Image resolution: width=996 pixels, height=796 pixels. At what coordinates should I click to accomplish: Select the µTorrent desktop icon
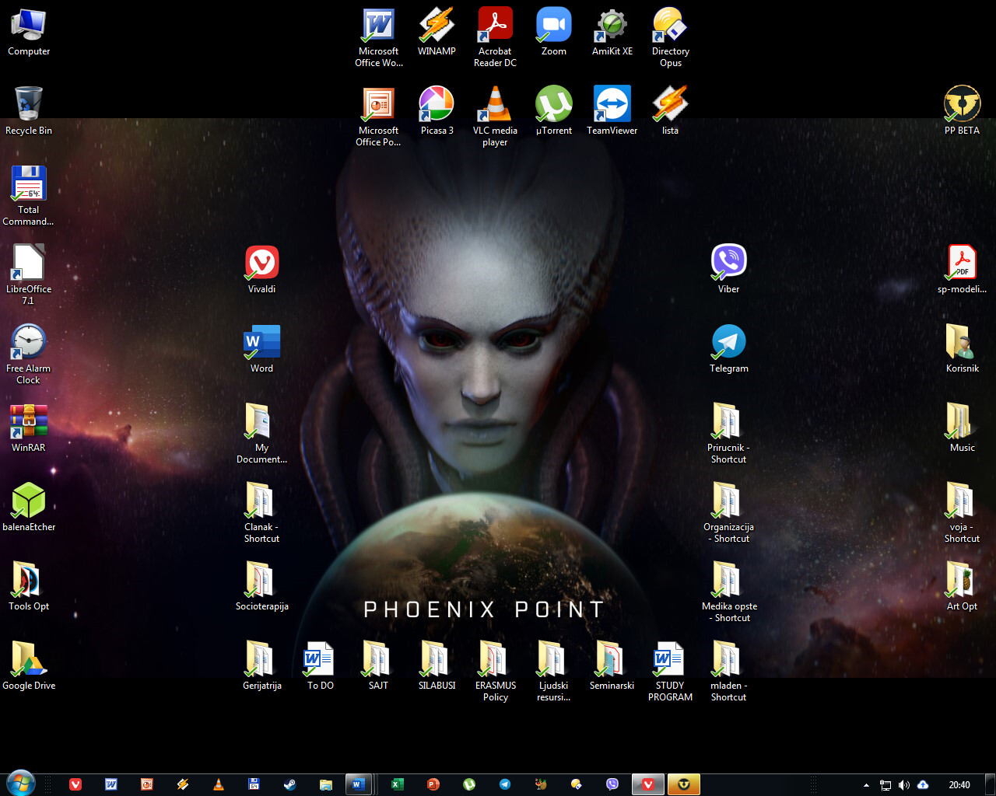[553, 105]
